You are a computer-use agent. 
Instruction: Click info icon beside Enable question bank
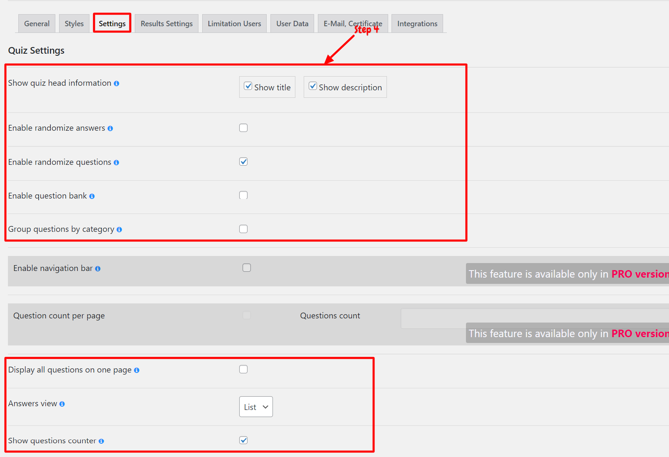pyautogui.click(x=92, y=196)
